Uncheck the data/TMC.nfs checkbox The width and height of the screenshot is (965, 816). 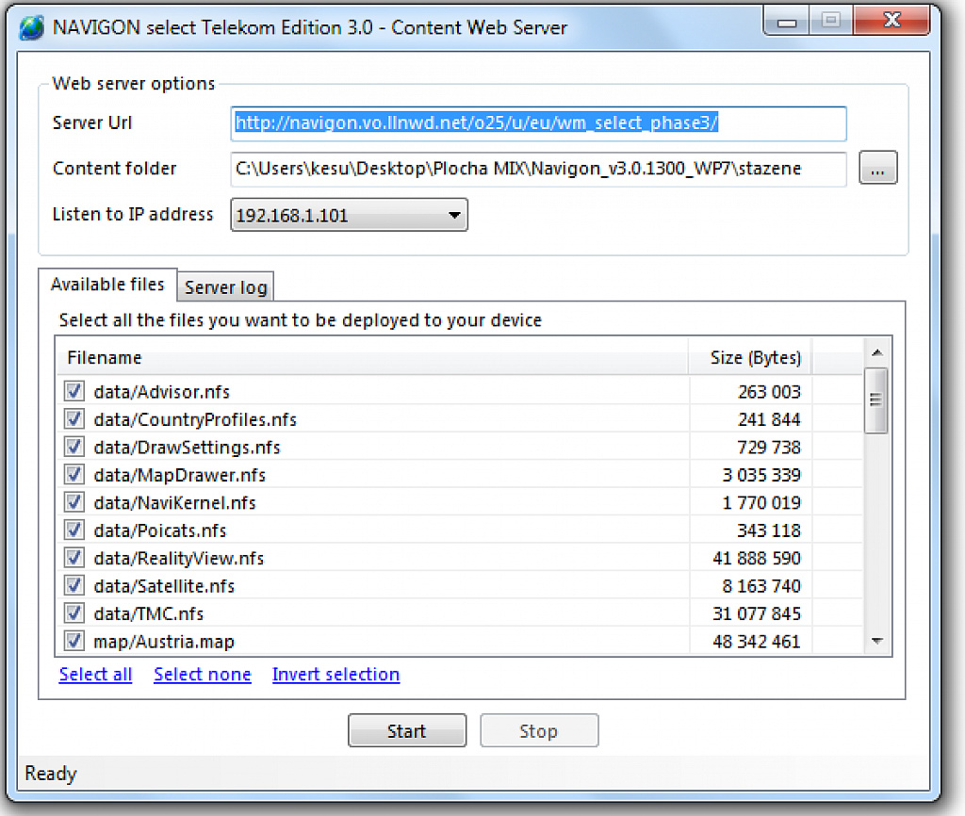click(74, 612)
